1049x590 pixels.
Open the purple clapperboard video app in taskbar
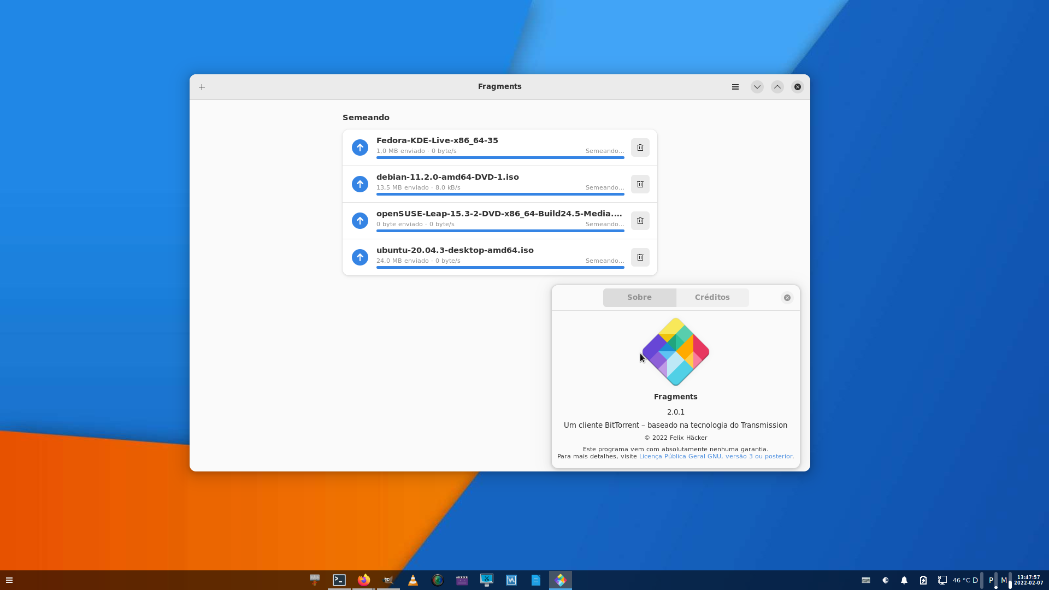(x=462, y=580)
